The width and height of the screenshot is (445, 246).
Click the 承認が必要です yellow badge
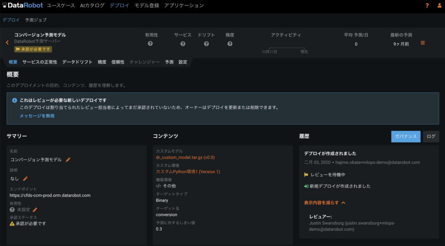(33, 50)
